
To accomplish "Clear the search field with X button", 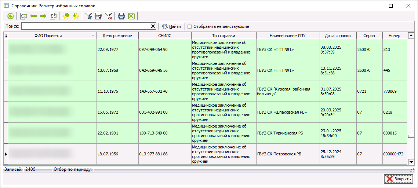I will click(153, 26).
